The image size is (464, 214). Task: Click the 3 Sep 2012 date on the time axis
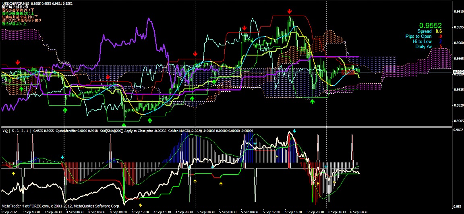(10, 211)
